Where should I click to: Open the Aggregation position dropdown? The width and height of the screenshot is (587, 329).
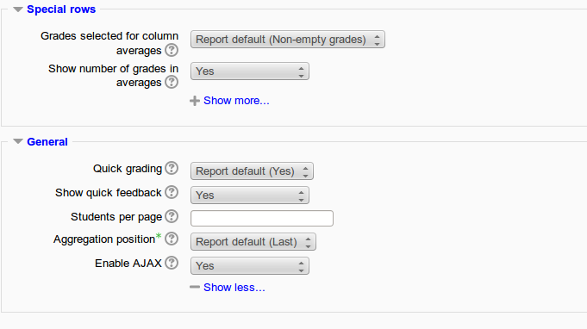(253, 242)
